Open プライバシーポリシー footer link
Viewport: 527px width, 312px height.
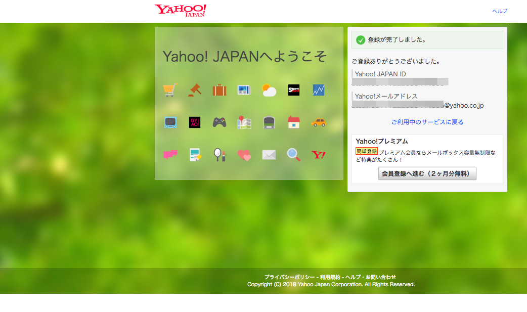pyautogui.click(x=289, y=277)
